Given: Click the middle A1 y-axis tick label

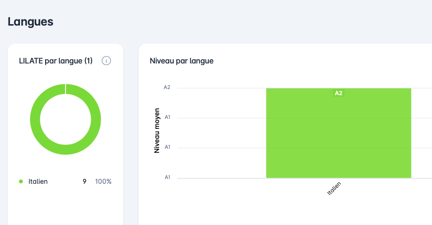Looking at the screenshot, I should pos(167,147).
